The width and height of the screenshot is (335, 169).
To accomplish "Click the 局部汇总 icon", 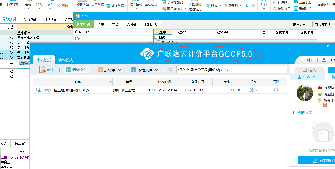I will (x=296, y=9).
